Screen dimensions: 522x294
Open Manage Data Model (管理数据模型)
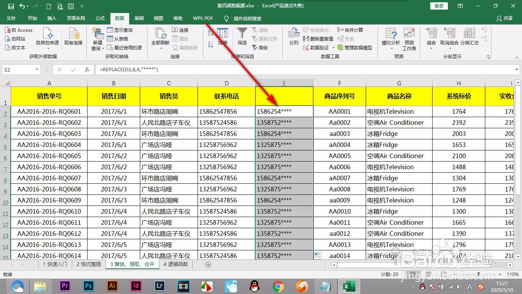click(355, 47)
